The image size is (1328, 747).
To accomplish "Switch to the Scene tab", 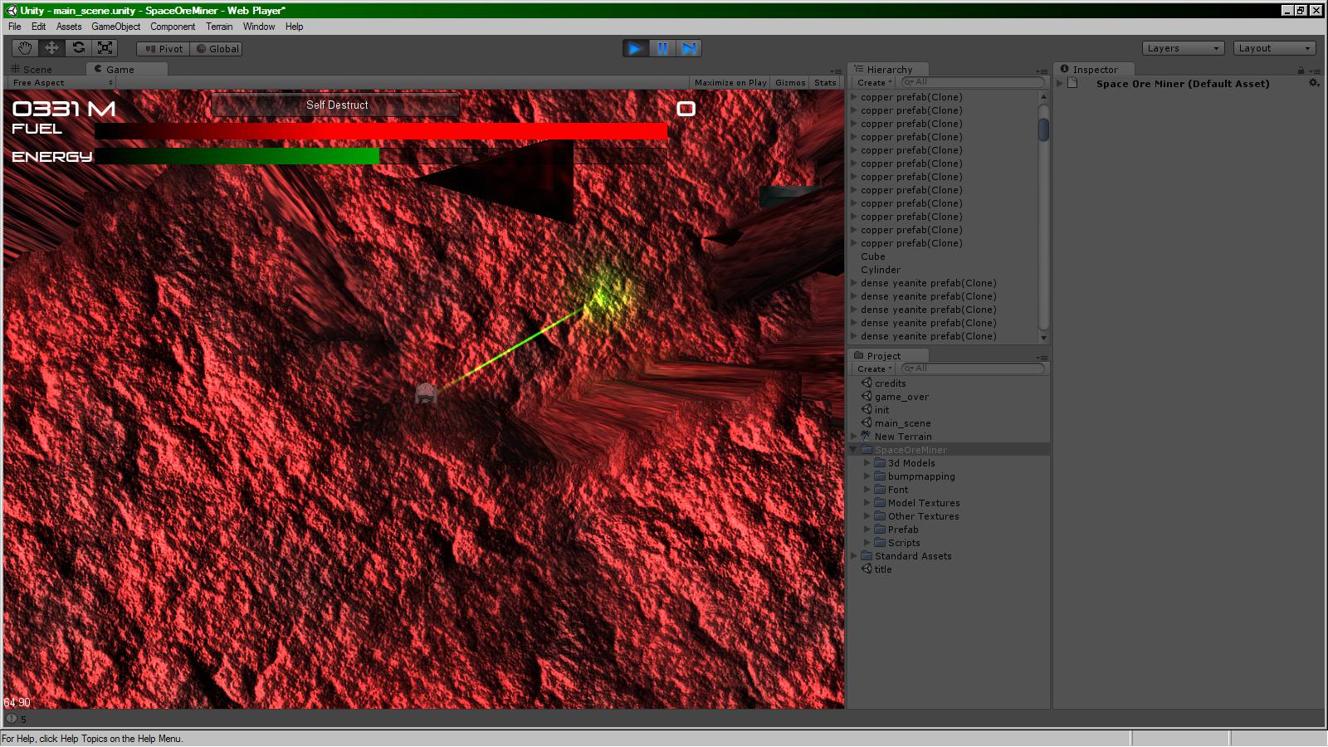I will tap(37, 70).
